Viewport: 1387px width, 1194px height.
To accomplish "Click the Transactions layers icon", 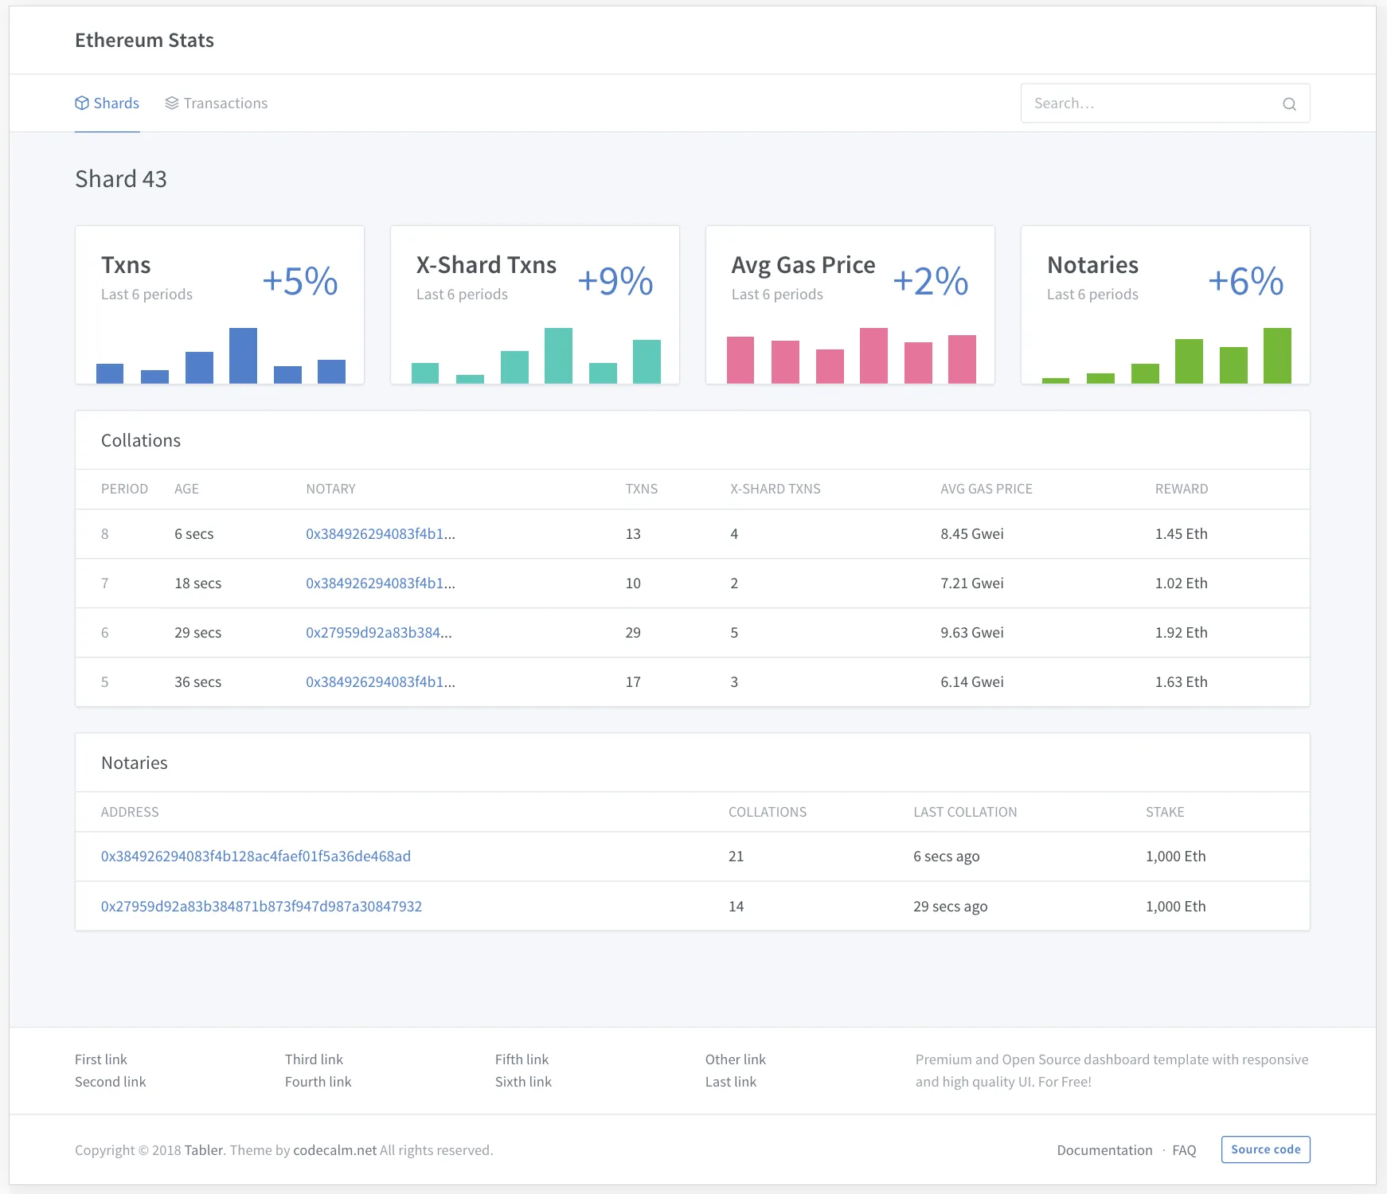I will [171, 103].
